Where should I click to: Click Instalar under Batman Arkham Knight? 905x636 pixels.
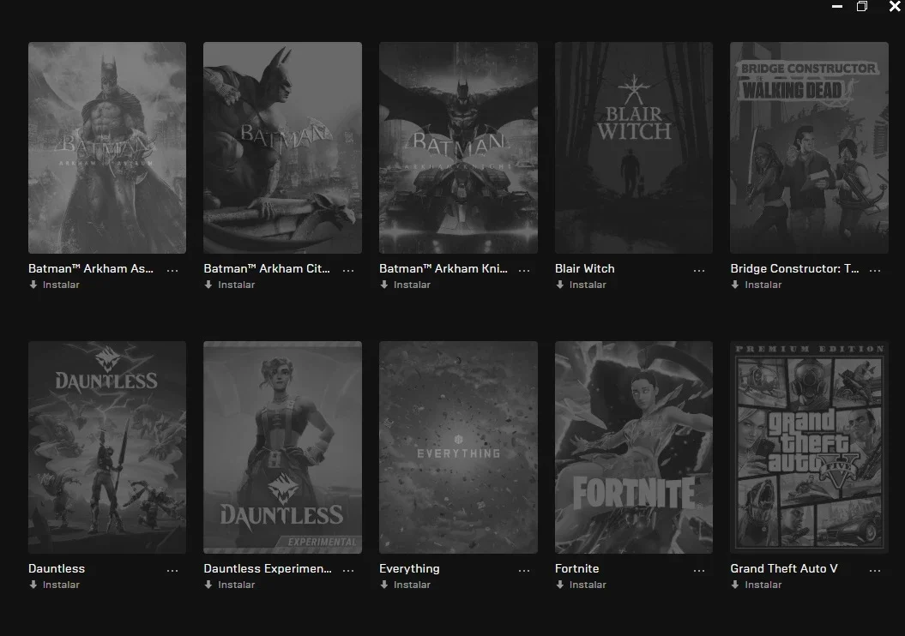[x=405, y=285]
